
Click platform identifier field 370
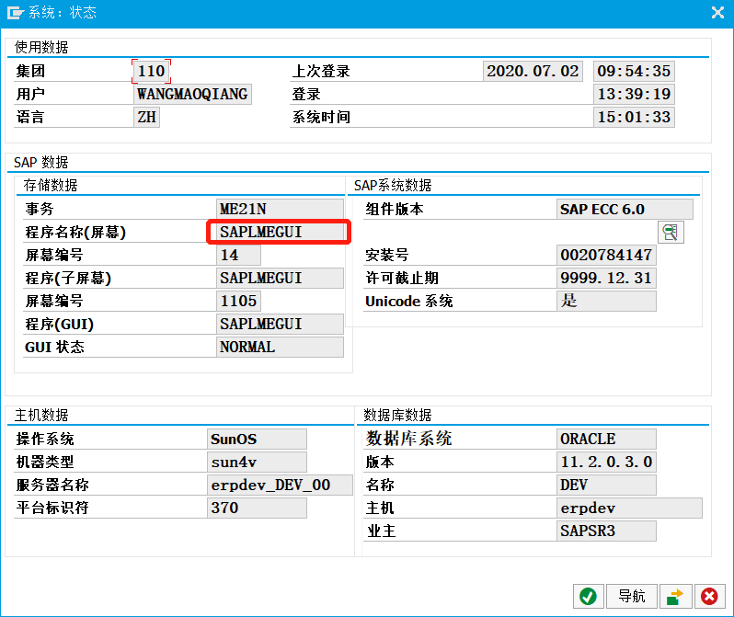coord(257,508)
